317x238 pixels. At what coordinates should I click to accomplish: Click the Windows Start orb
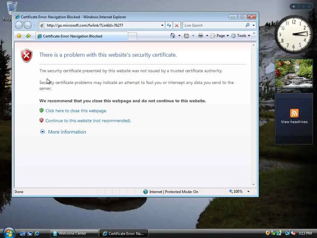tap(9, 233)
